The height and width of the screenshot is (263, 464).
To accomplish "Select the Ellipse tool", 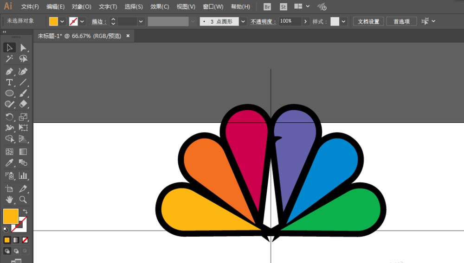I will pyautogui.click(x=9, y=93).
